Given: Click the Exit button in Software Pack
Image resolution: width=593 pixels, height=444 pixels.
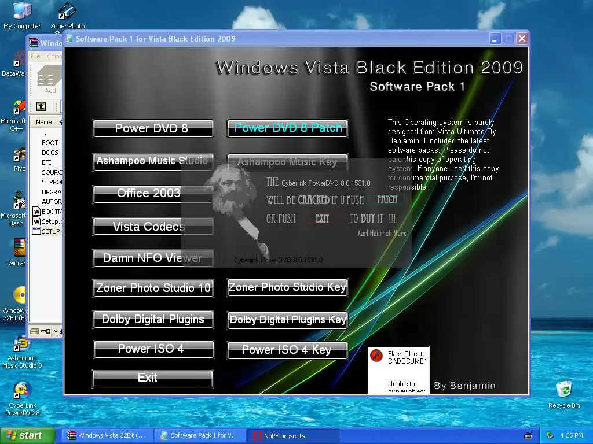Looking at the screenshot, I should tap(153, 378).
